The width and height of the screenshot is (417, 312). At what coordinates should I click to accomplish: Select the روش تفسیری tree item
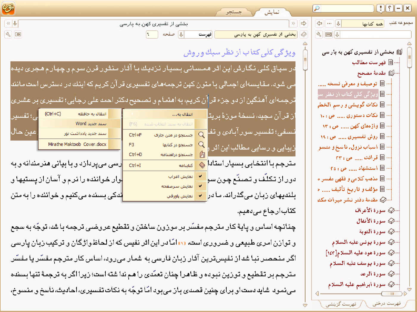(349, 137)
